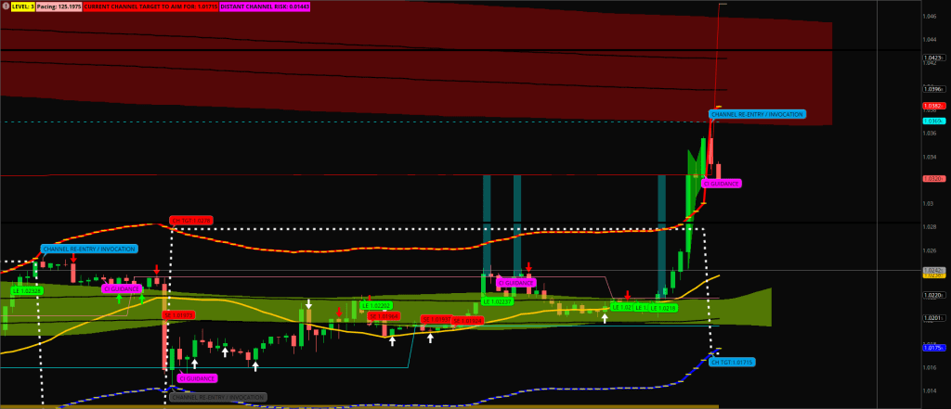Select the Pacing: 125.1975 label
The height and width of the screenshot is (409, 951).
coord(59,6)
